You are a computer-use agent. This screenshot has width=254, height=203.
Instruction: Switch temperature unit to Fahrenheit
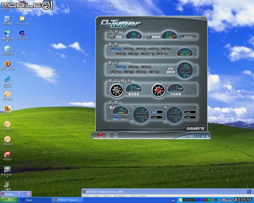pyautogui.click(x=124, y=118)
